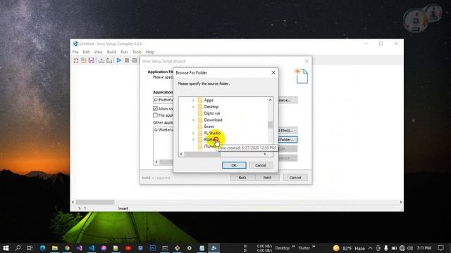Viewport: 451px width, 253px height.
Task: Expand the Download folder node
Action: tap(193, 120)
